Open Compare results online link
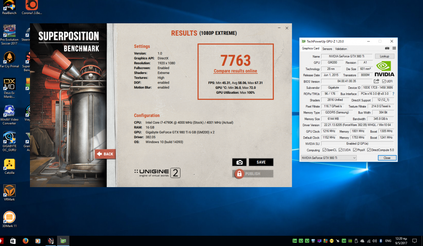Image resolution: width=423 pixels, height=246 pixels. (235, 71)
